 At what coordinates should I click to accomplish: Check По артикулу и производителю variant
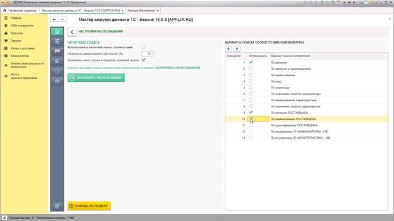click(251, 69)
